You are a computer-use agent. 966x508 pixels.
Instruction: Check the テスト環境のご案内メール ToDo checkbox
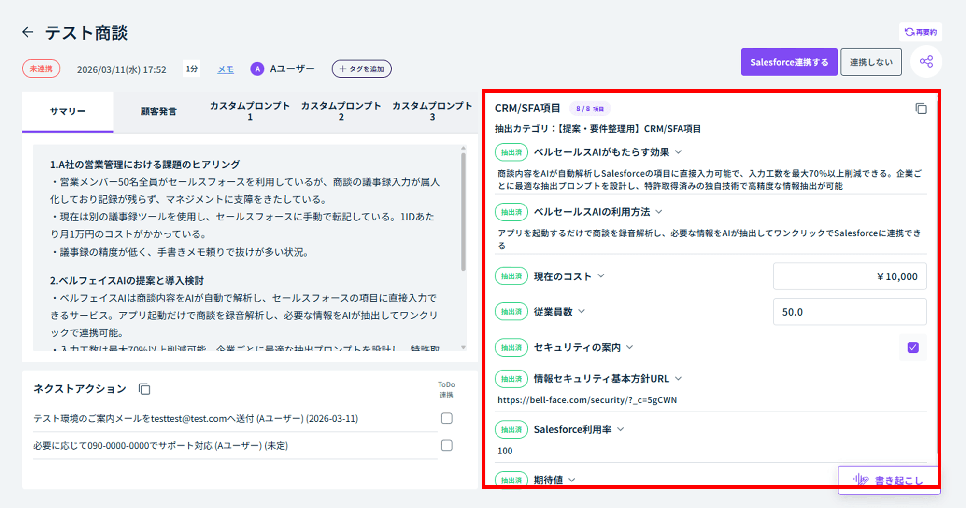(x=447, y=418)
